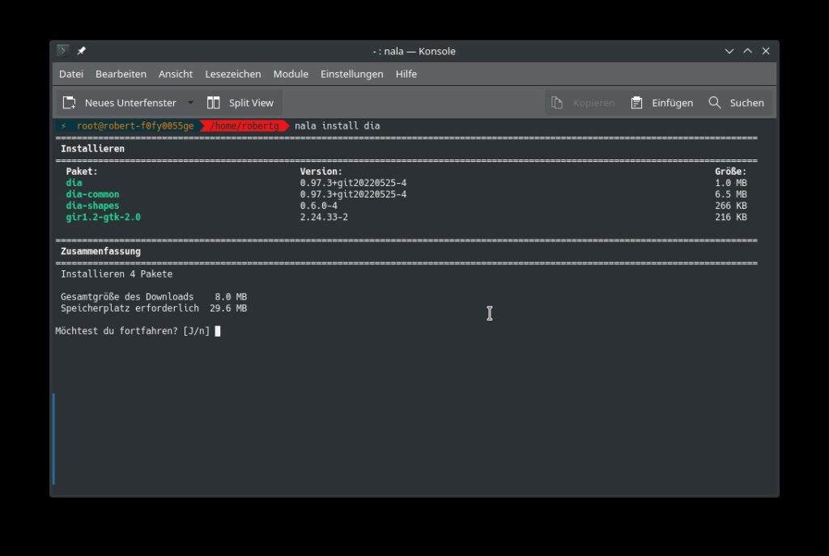This screenshot has width=829, height=556.
Task: Click the Suchen magnifier icon
Action: pos(715,103)
